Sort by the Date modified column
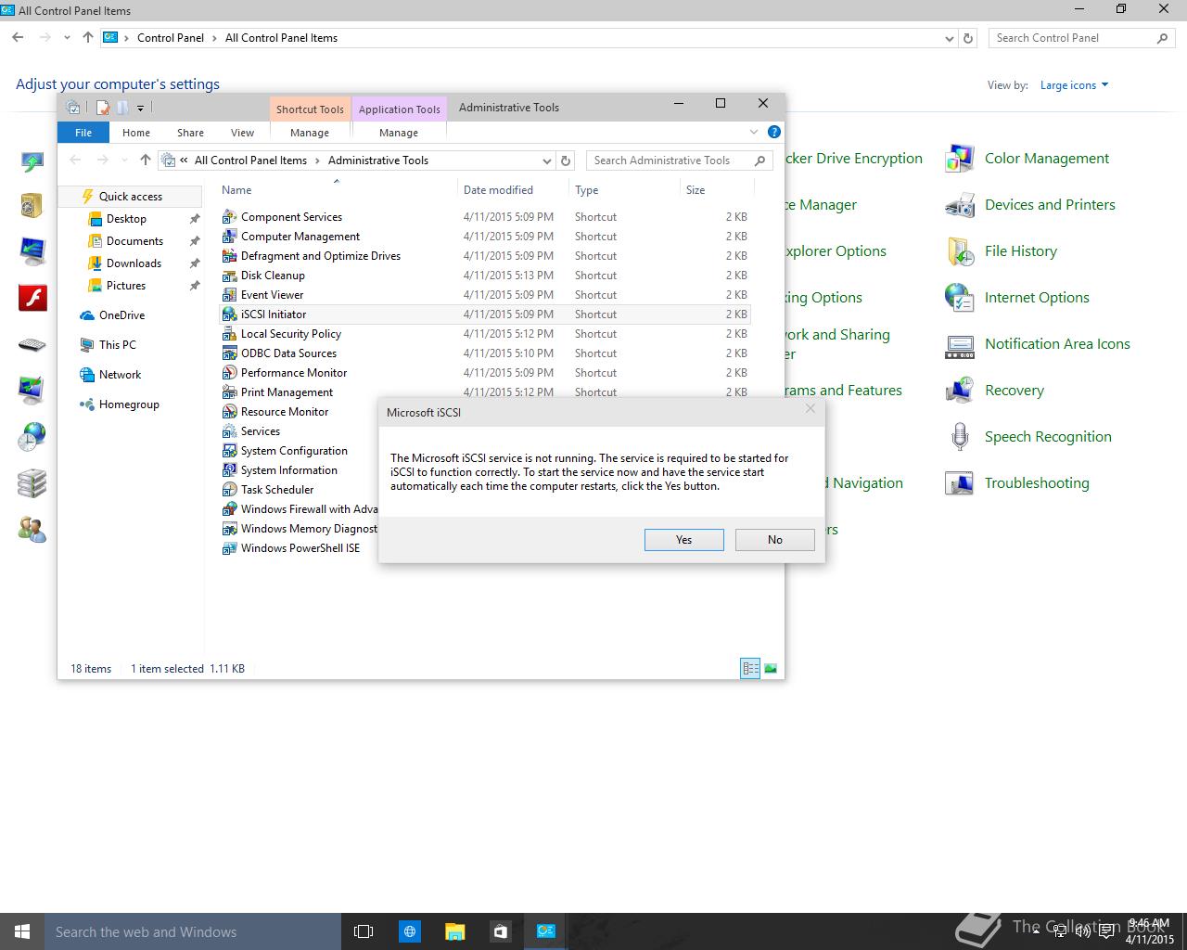 point(498,190)
